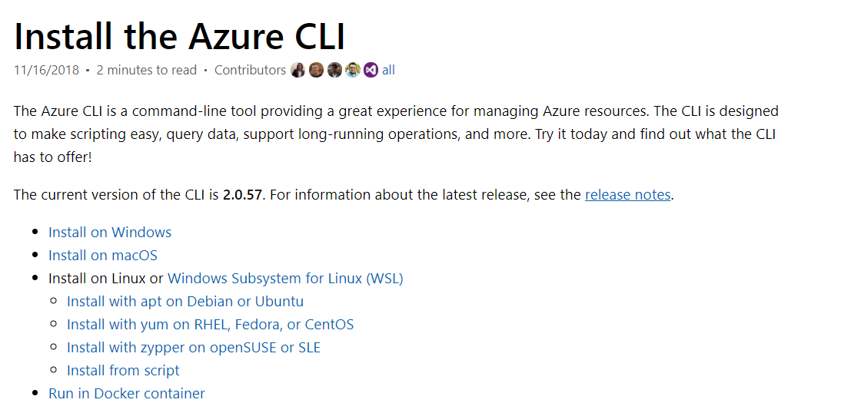Click the second contributor avatar

pyautogui.click(x=316, y=70)
